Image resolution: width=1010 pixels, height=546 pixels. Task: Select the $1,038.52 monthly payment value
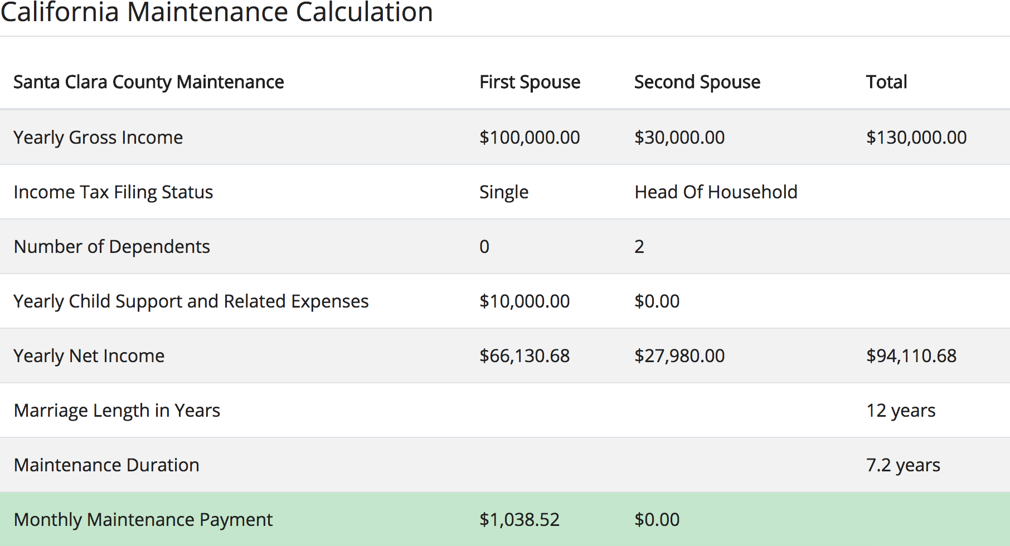519,519
